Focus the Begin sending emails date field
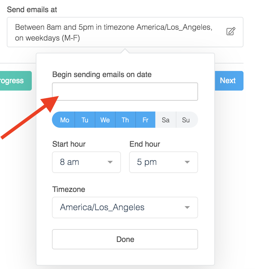 tap(125, 92)
